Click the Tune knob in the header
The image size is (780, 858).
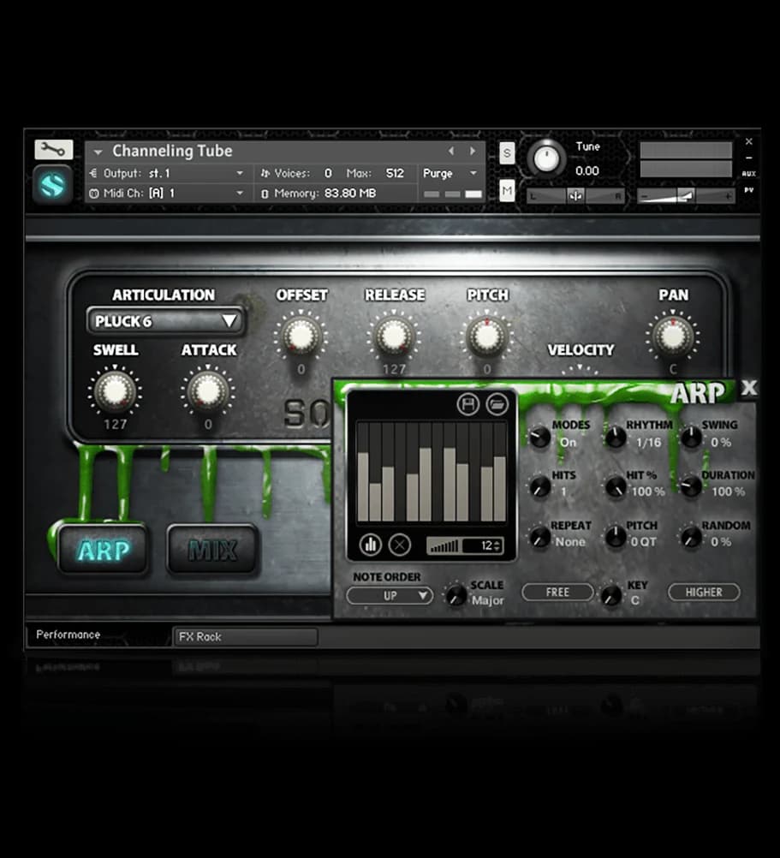click(x=545, y=158)
